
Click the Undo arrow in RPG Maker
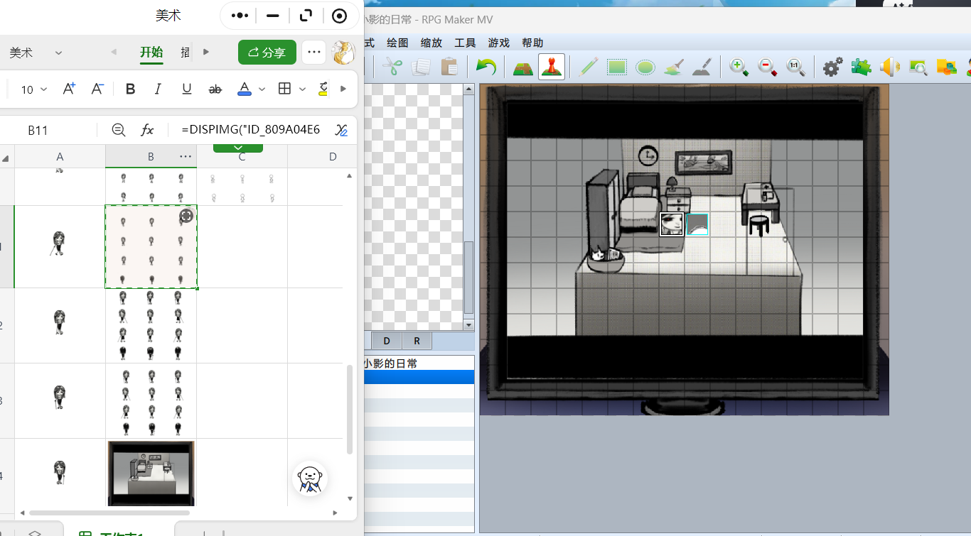[x=485, y=67]
